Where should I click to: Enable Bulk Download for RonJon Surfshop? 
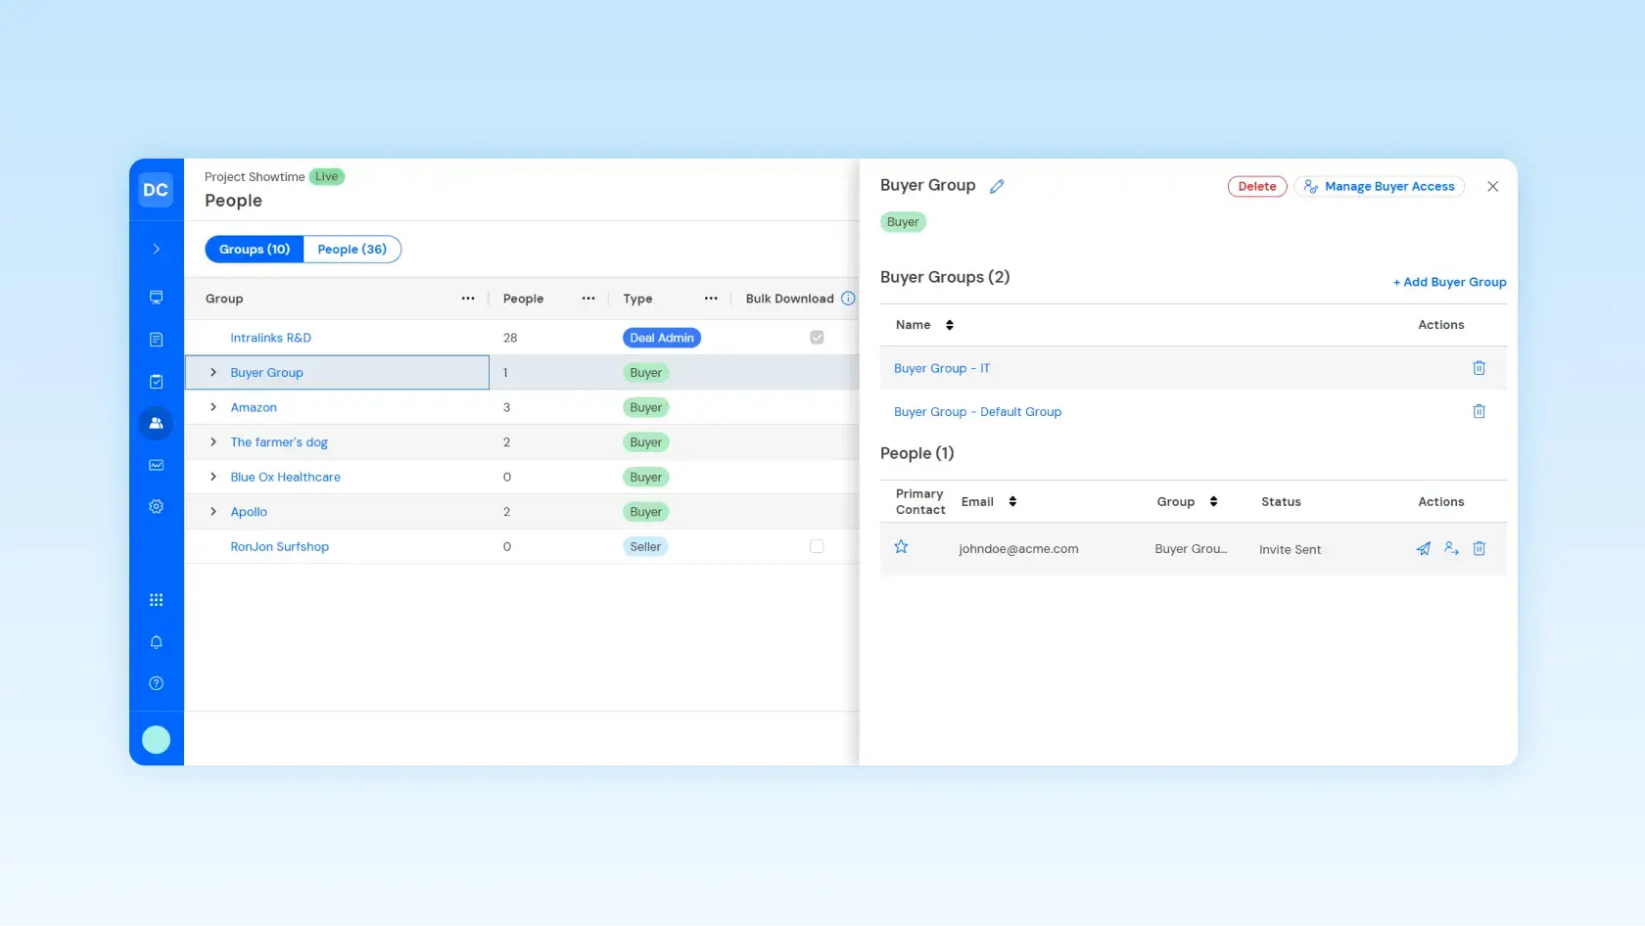pyautogui.click(x=817, y=546)
